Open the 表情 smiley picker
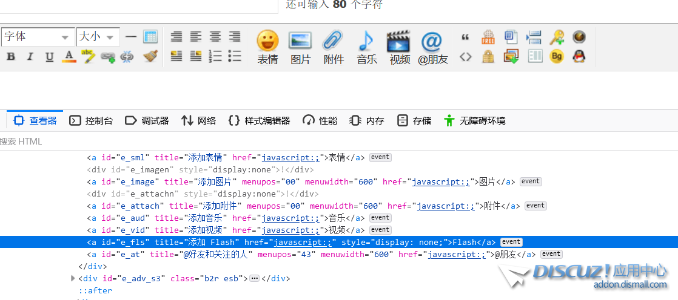The image size is (678, 300). [x=267, y=47]
